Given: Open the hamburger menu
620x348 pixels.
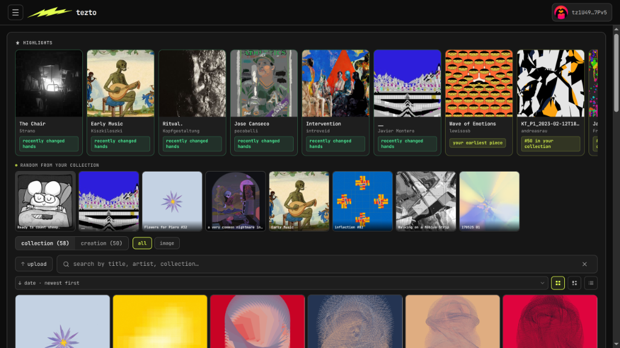Looking at the screenshot, I should (x=15, y=13).
